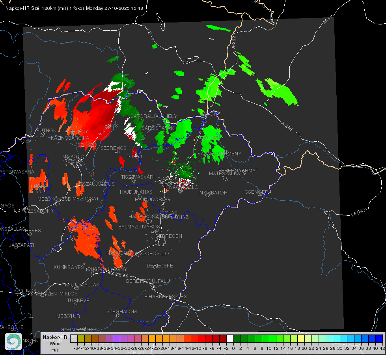Click the Napkor-HR Wind m/s legend label
The width and height of the screenshot is (386, 355).
coord(55,343)
